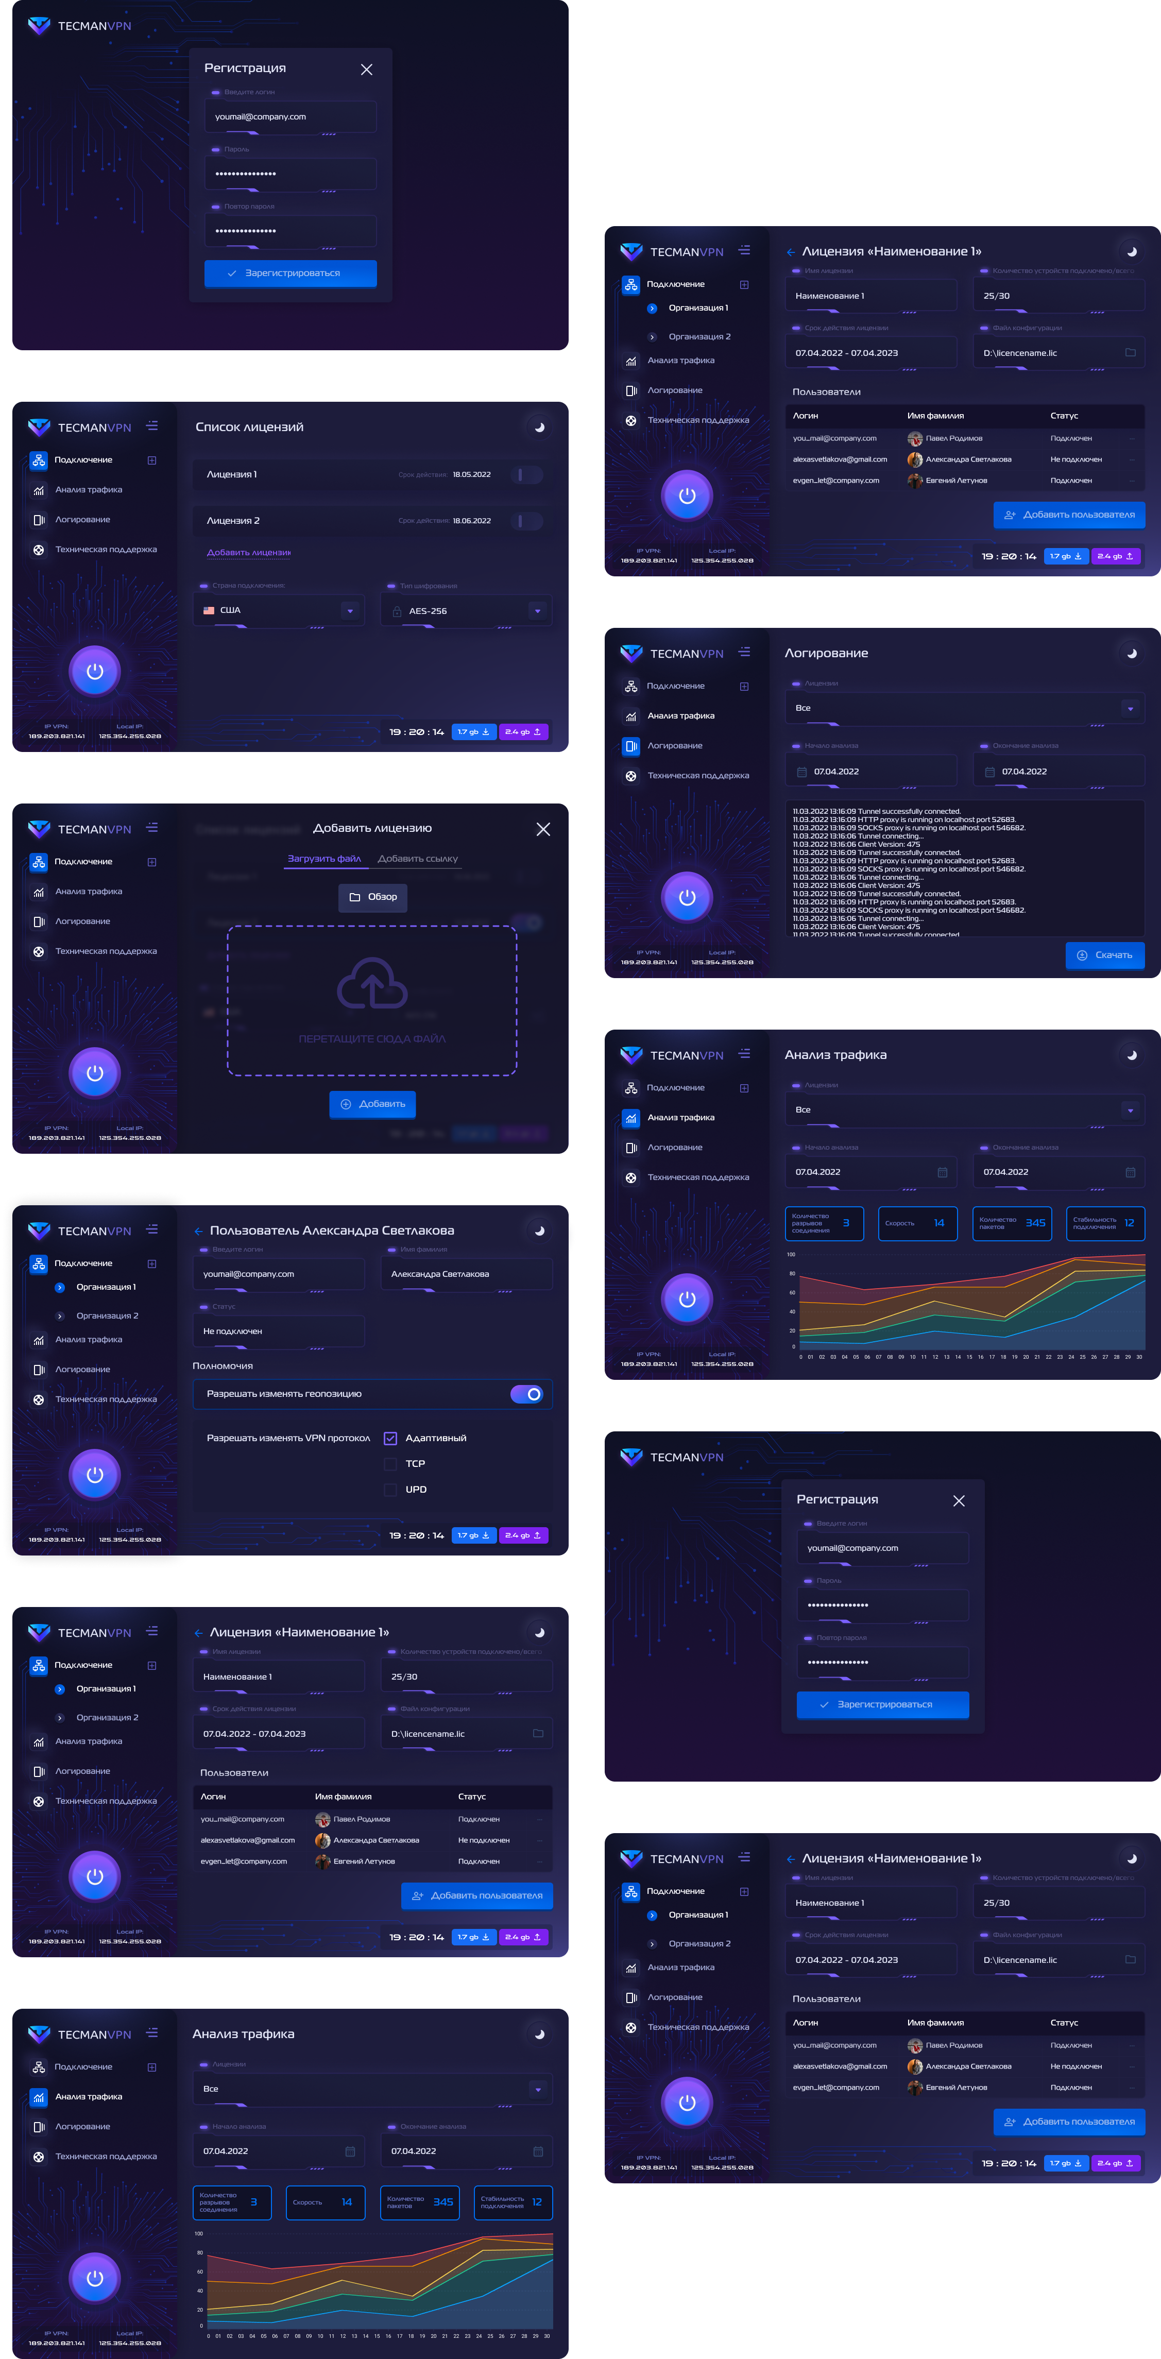Expand the AES-256 encryption type dropdown
1161x2359 pixels.
point(537,611)
